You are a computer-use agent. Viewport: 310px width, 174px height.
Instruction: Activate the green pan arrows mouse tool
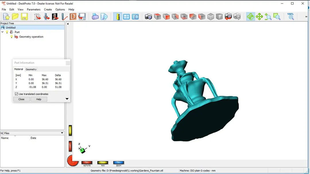click(259, 17)
